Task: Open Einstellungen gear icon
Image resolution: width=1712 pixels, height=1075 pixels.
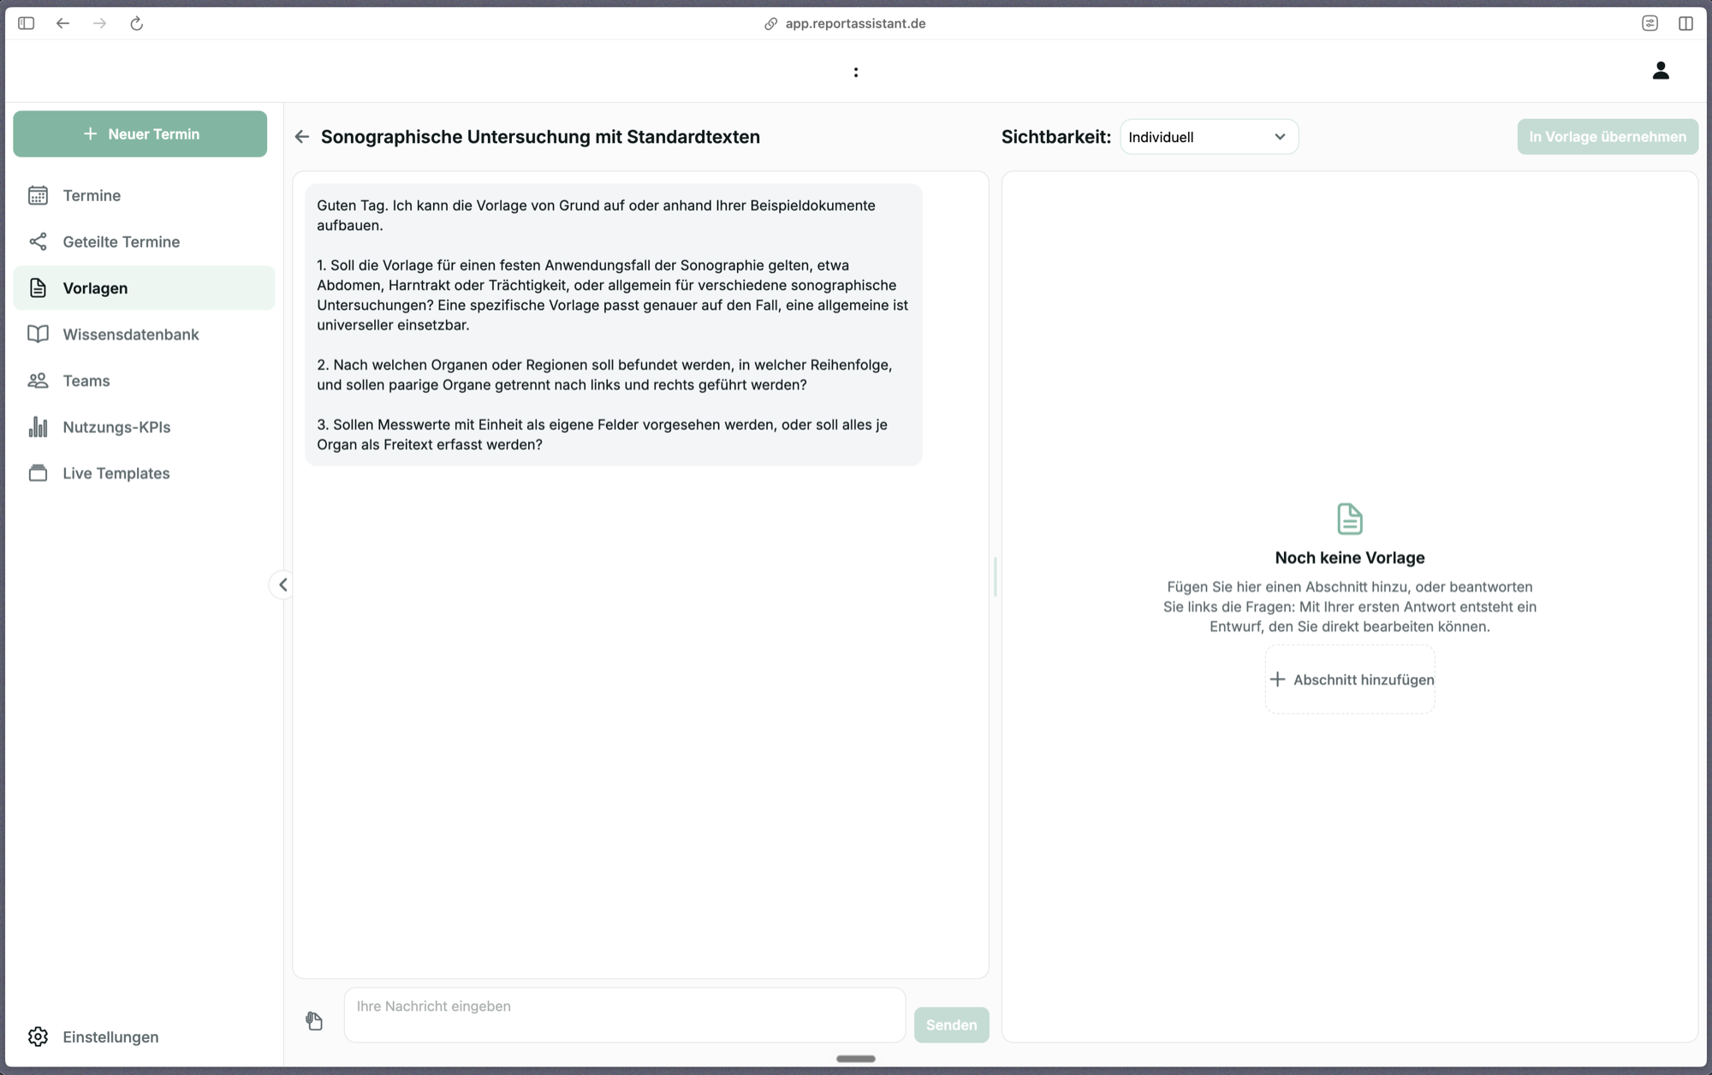Action: (x=38, y=1036)
